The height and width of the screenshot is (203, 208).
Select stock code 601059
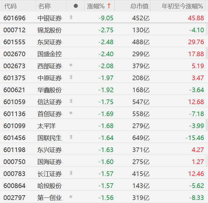pyautogui.click(x=14, y=102)
